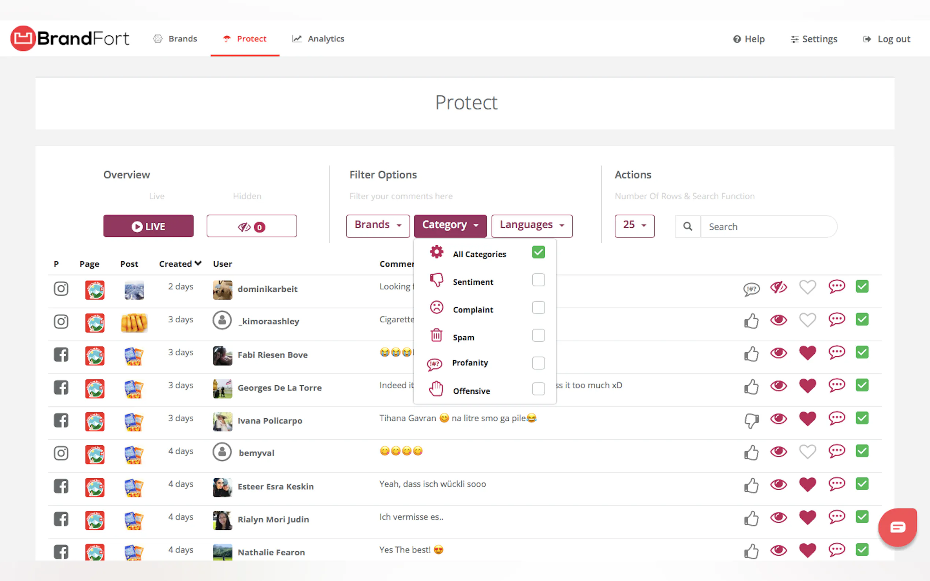Screen dimensions: 930x581
Task: Click the search magnifier icon
Action: coord(687,227)
